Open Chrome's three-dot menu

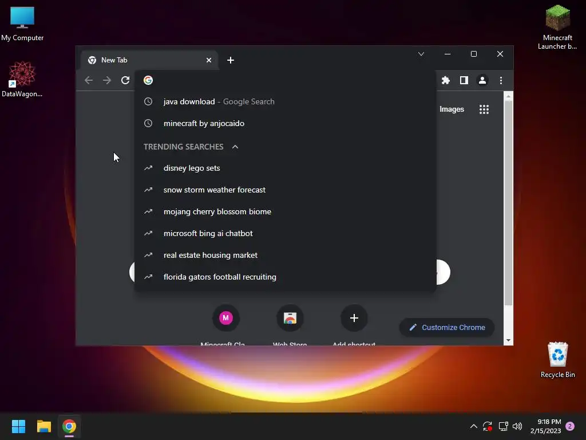pyautogui.click(x=501, y=80)
